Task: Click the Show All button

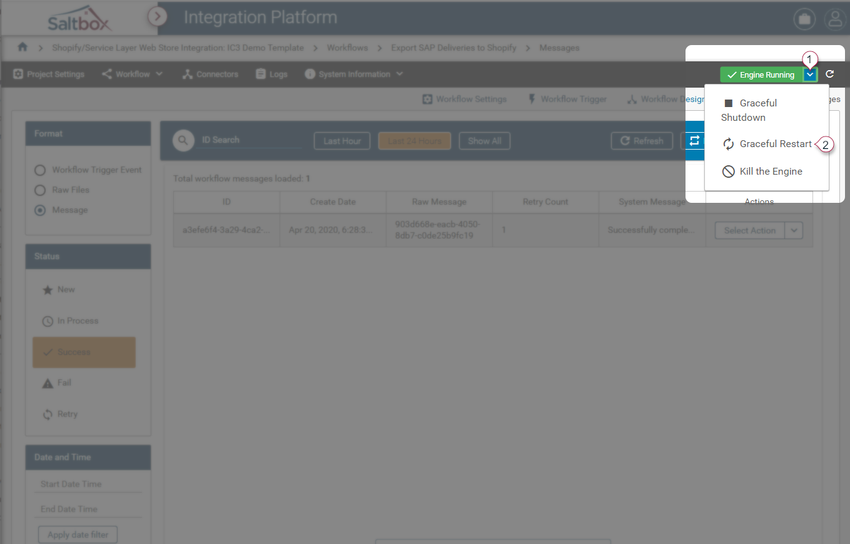Action: click(x=485, y=141)
